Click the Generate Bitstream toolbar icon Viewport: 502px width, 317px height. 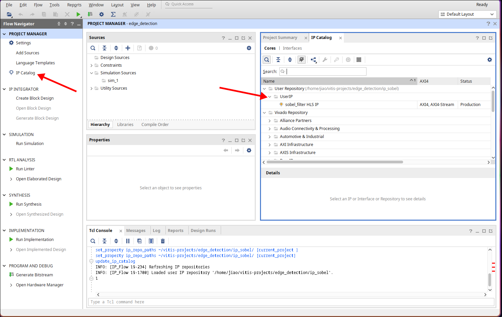point(90,14)
